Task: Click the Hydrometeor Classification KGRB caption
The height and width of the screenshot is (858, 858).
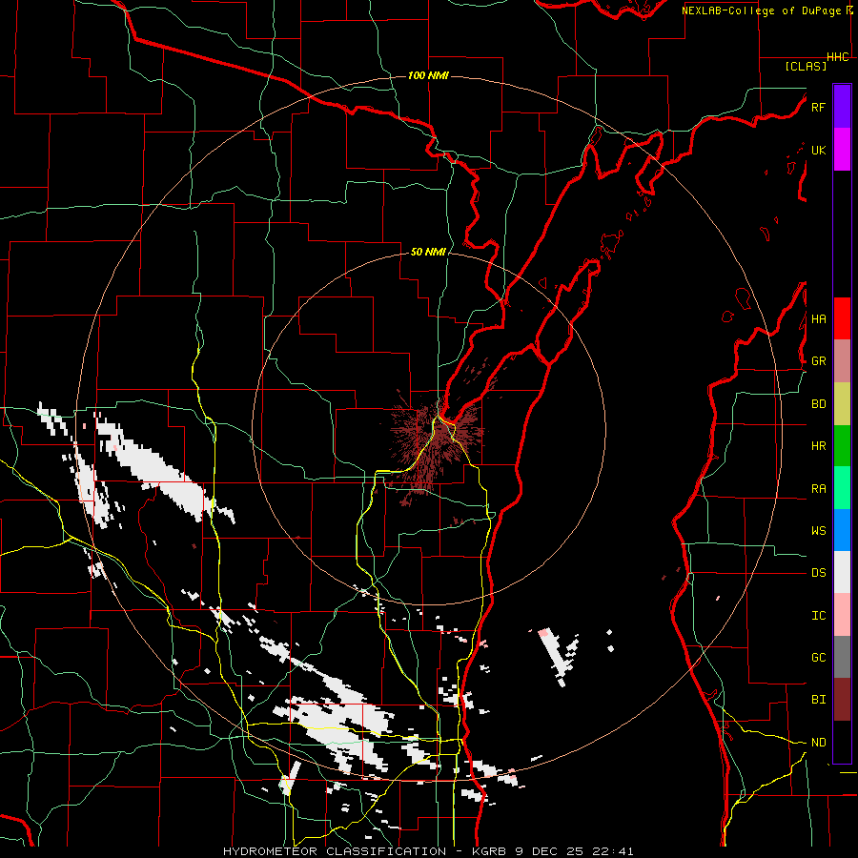Action: click(x=428, y=851)
